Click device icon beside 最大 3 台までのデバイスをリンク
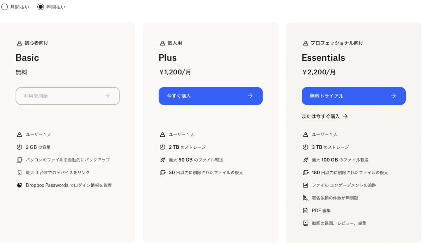Screen dimensions: 423x245 [19, 173]
